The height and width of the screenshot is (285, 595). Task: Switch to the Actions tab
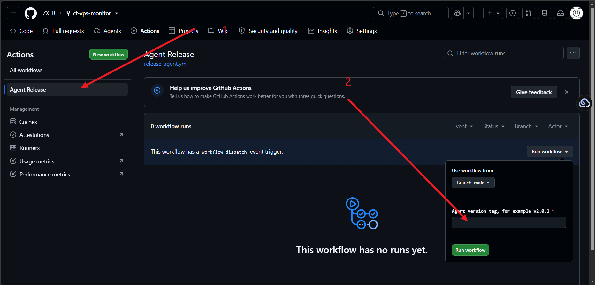[145, 31]
